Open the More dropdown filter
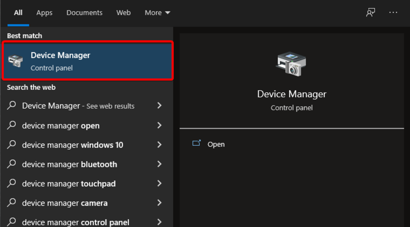Image resolution: width=410 pixels, height=227 pixels. (157, 13)
